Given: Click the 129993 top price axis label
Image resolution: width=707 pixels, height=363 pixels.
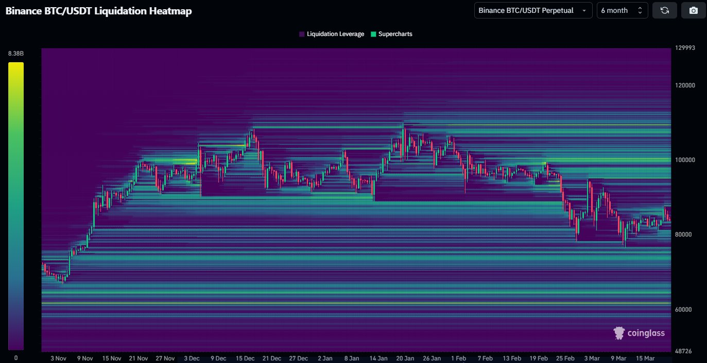Looking at the screenshot, I should 684,48.
